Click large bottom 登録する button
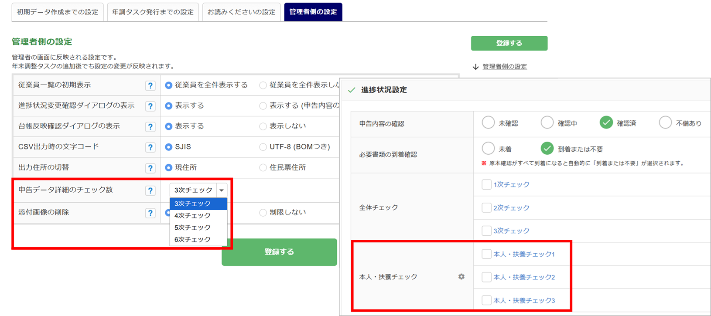This screenshot has height=316, width=711. (x=279, y=252)
